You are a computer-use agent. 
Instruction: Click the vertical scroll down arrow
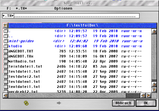click(x=154, y=90)
